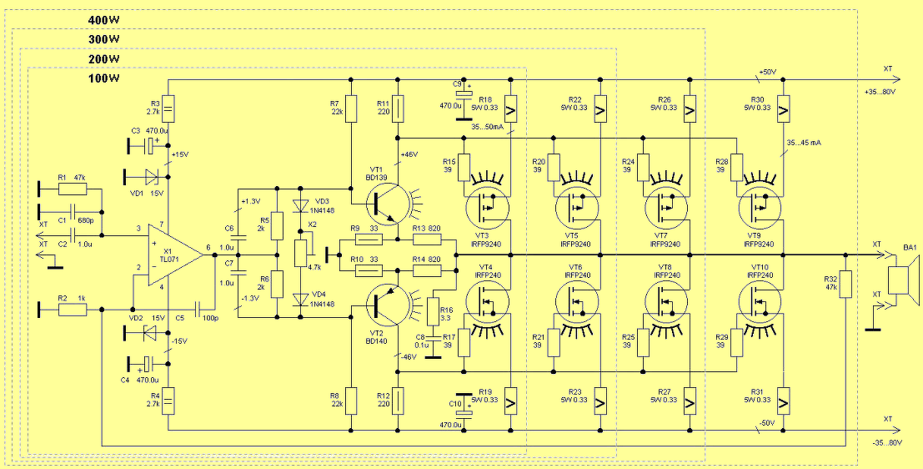923x469 pixels.
Task: Select the R4 2.7k resistor symbol
Action: (x=168, y=401)
